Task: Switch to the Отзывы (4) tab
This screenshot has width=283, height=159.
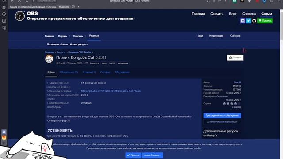Action: point(89,72)
